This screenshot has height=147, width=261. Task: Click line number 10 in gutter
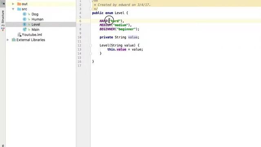80,37
